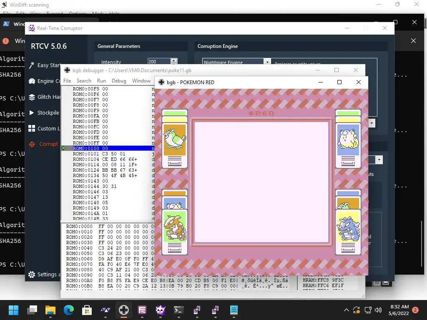Open the clock showing 8:32 AM 5/6/2022

399,310
